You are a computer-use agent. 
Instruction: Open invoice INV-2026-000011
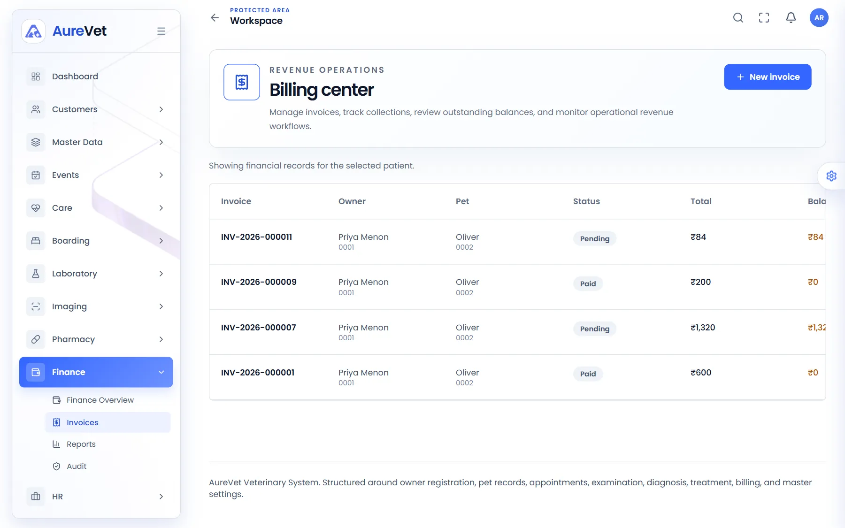point(256,237)
